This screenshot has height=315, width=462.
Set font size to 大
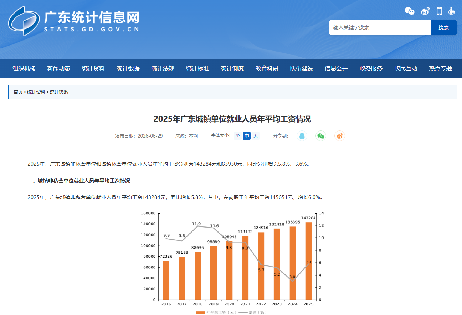click(x=256, y=135)
